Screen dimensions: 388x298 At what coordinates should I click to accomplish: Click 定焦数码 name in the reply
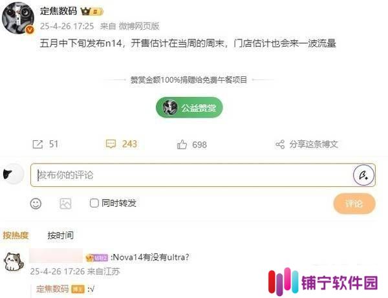pos(52,288)
